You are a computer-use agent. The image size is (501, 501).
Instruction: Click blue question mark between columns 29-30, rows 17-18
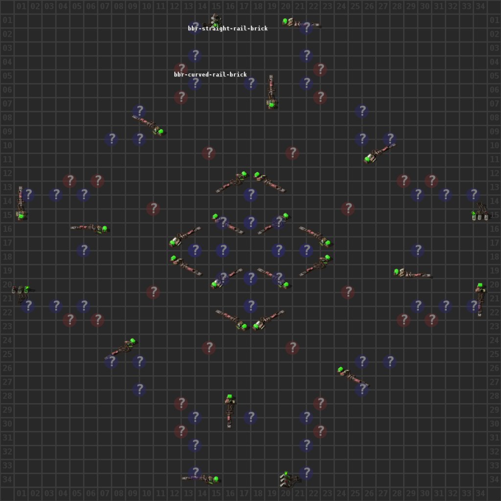coord(418,250)
